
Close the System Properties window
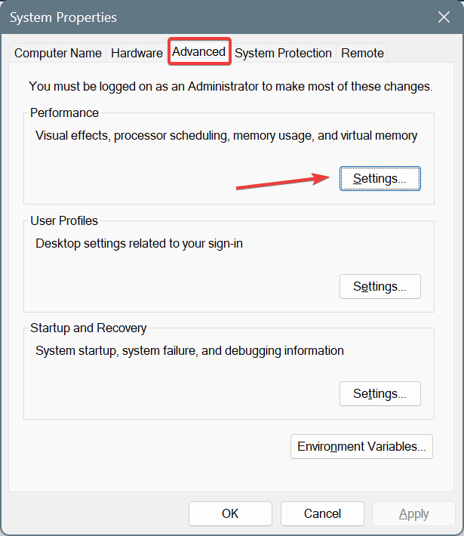tap(443, 17)
